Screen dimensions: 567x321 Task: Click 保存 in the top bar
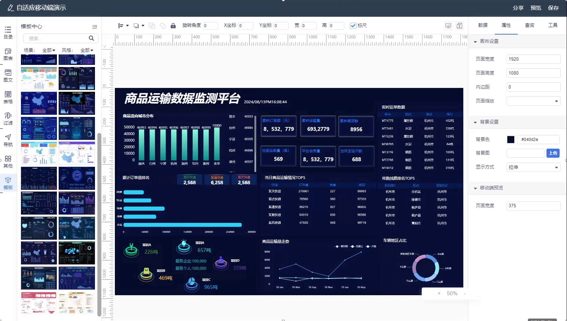[x=553, y=8]
